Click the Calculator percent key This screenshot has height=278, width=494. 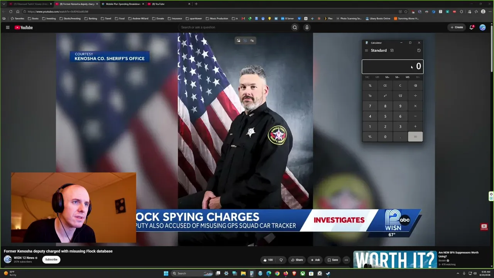click(370, 86)
